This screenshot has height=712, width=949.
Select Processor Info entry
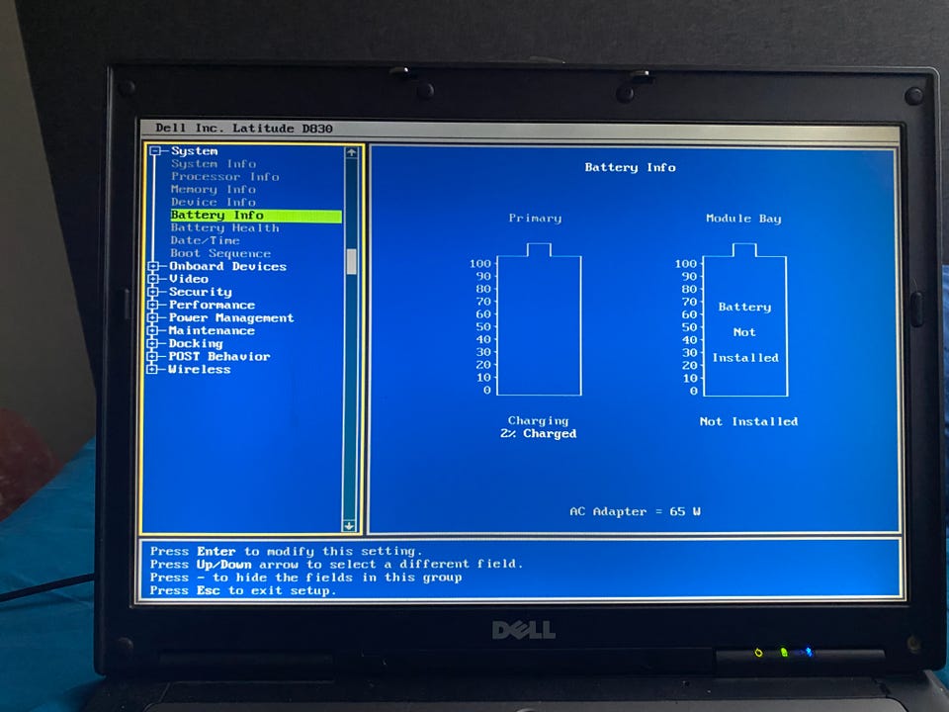tap(224, 176)
